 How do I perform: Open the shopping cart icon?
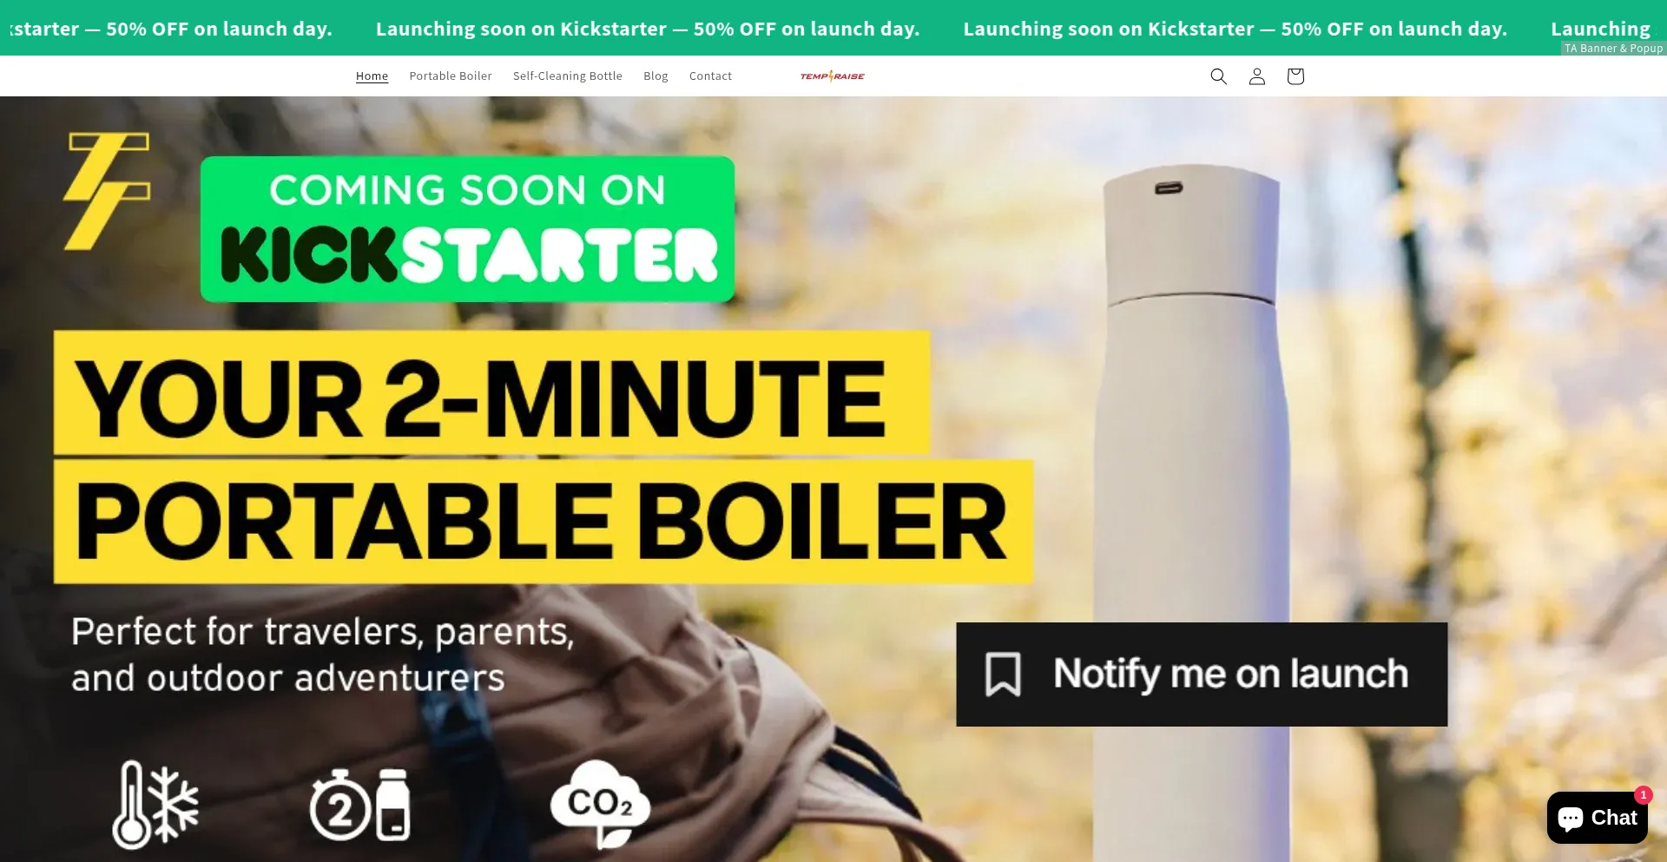[x=1295, y=76]
